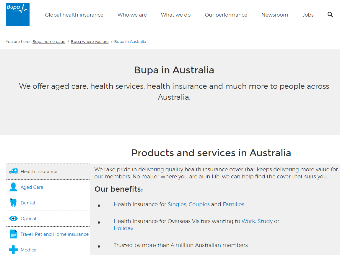Screen dimensions: 340x255
Task: Open the Jobs page
Action: 308,15
